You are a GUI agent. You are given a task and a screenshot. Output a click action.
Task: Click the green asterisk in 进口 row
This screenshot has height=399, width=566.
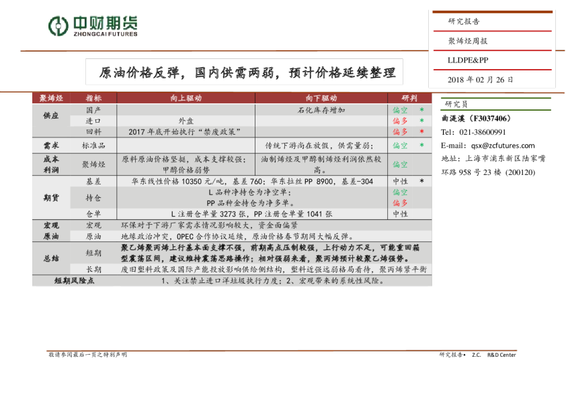click(421, 121)
